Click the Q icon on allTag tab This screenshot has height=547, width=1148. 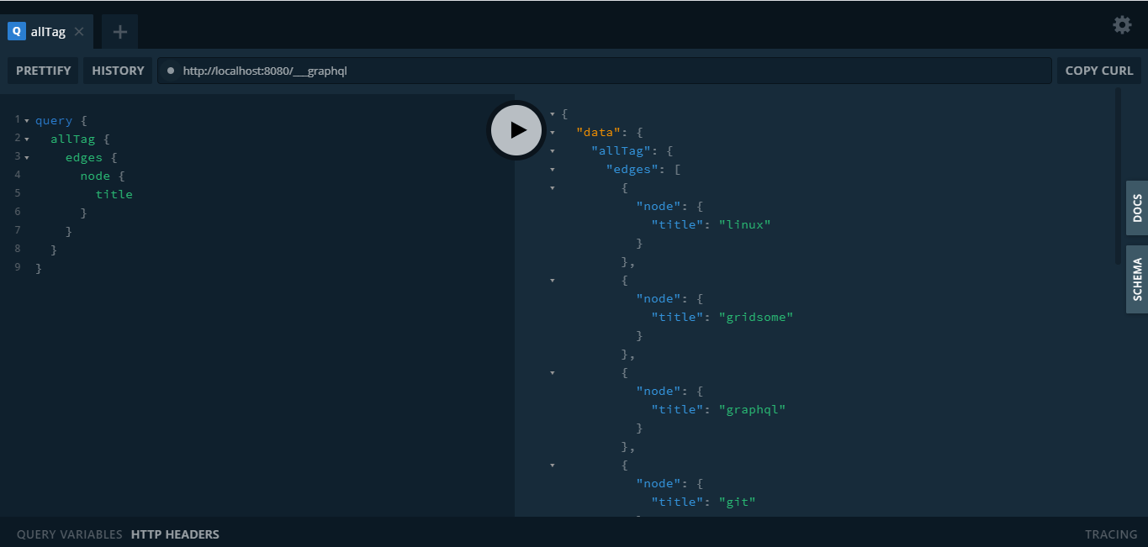point(16,32)
